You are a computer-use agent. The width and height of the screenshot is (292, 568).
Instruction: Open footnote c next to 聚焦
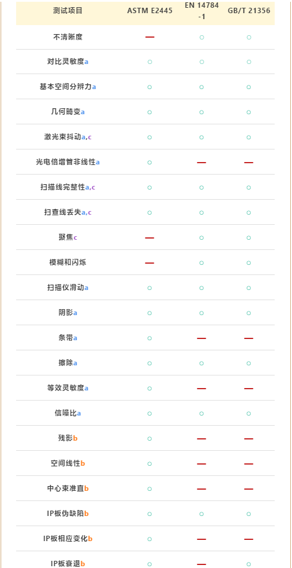point(75,237)
